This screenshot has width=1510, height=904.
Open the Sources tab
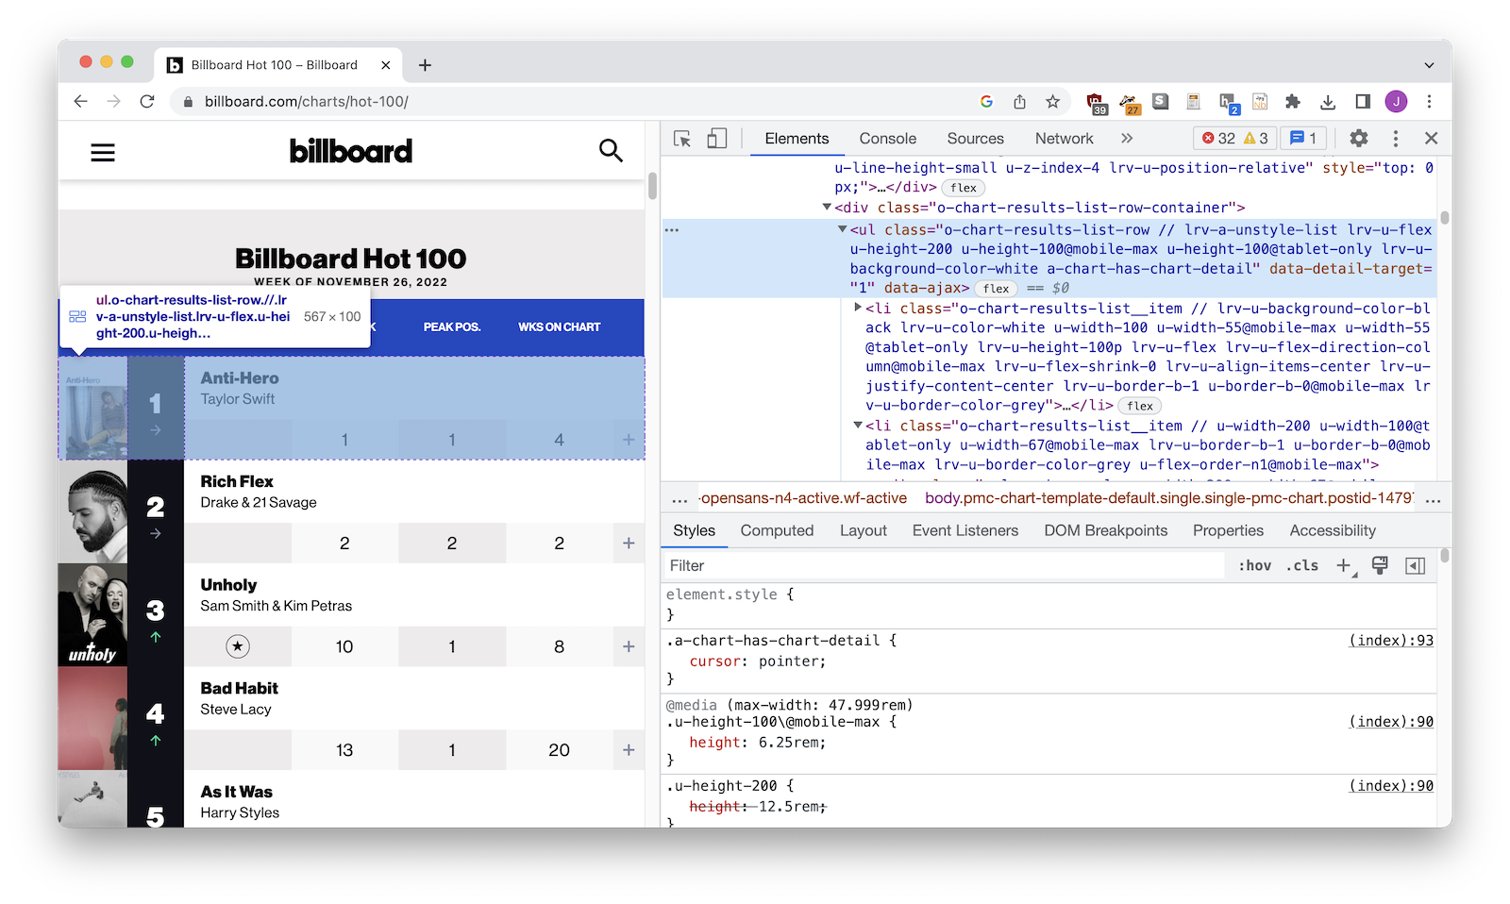[x=975, y=139]
